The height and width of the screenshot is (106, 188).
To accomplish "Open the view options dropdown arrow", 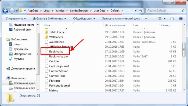I will pos(165,18).
